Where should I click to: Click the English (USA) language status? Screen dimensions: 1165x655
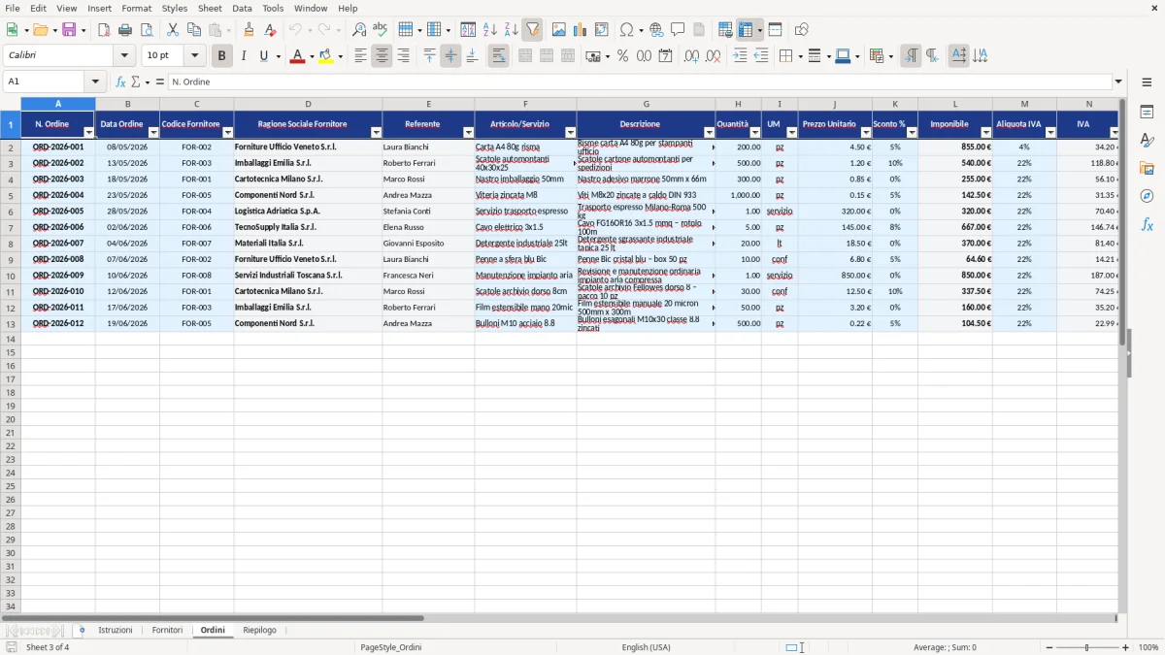click(646, 647)
